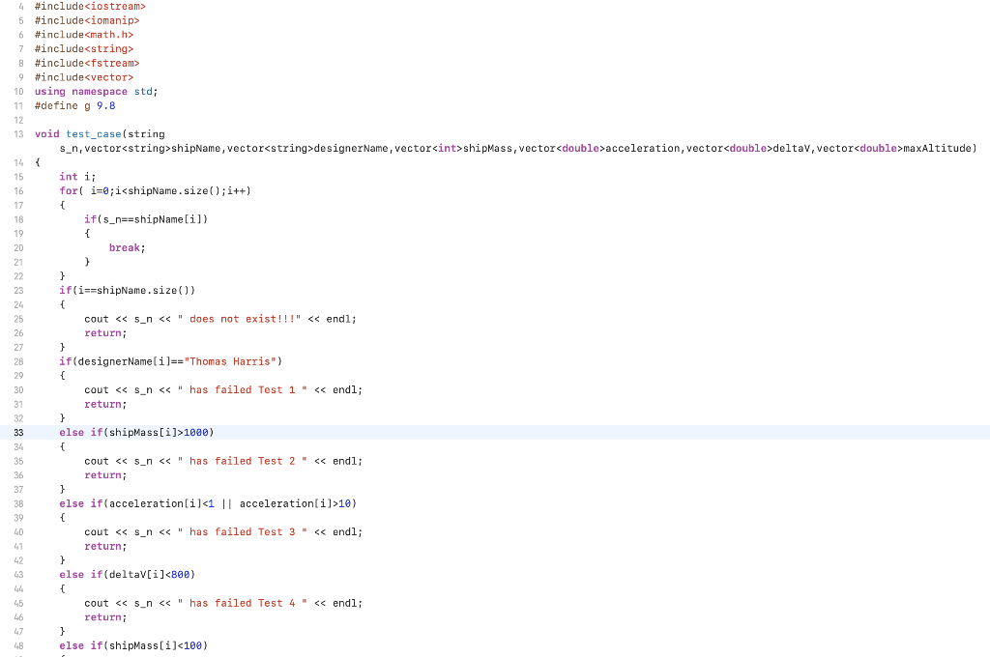Click 'else if(shipMass[i]>1000)' line
Screen dimensions: 990x657
(x=137, y=432)
